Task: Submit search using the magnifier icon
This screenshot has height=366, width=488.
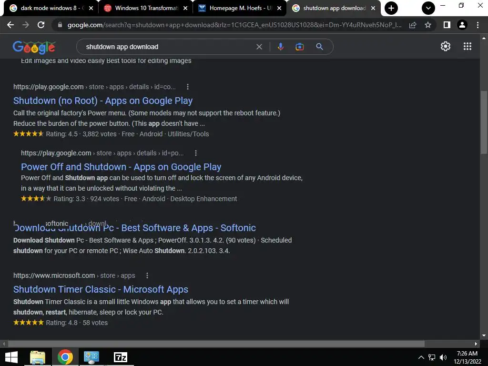Action: 320,47
